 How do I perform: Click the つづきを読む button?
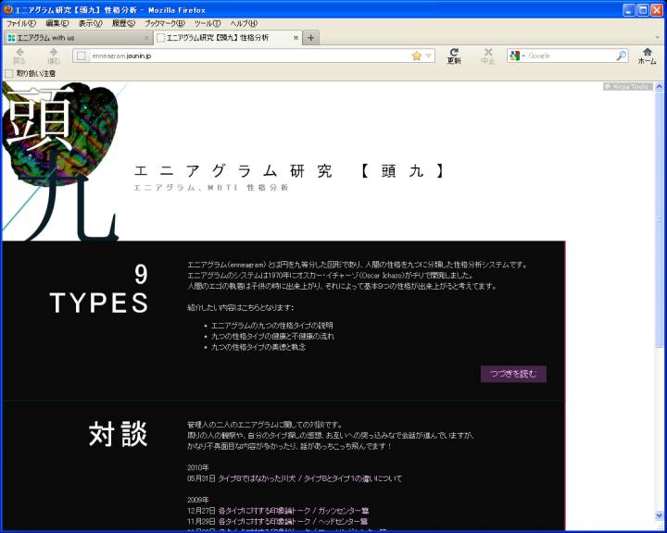click(x=513, y=374)
